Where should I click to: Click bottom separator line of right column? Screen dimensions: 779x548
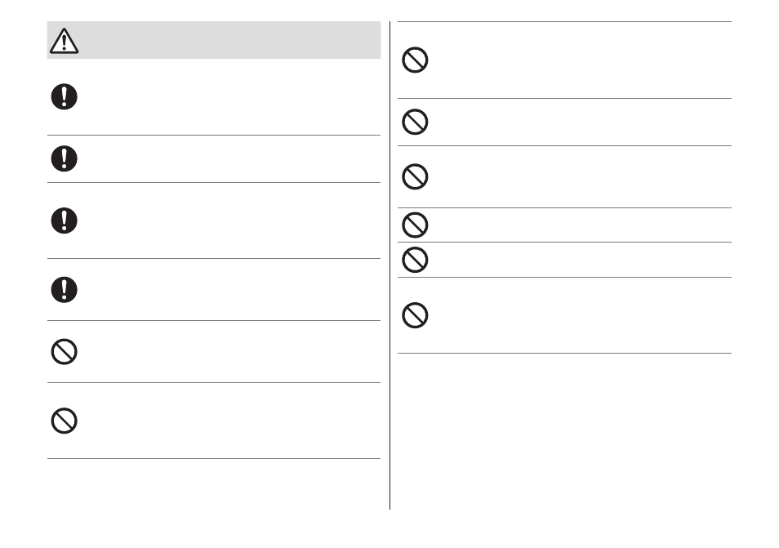(x=564, y=354)
